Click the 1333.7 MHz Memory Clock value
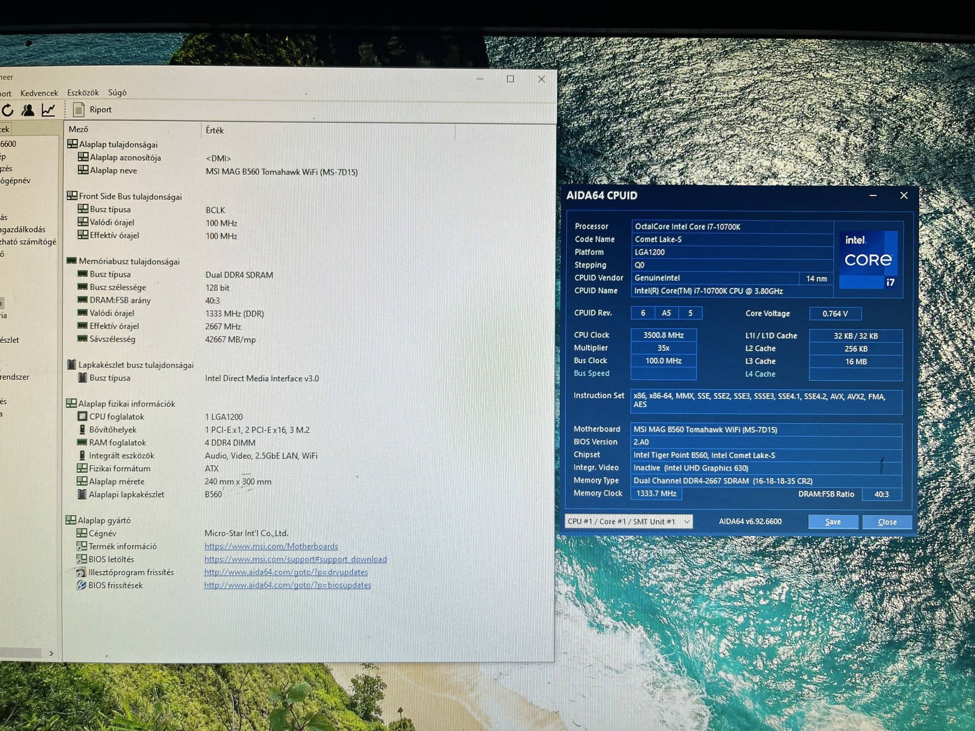Image resolution: width=975 pixels, height=731 pixels. [x=657, y=494]
